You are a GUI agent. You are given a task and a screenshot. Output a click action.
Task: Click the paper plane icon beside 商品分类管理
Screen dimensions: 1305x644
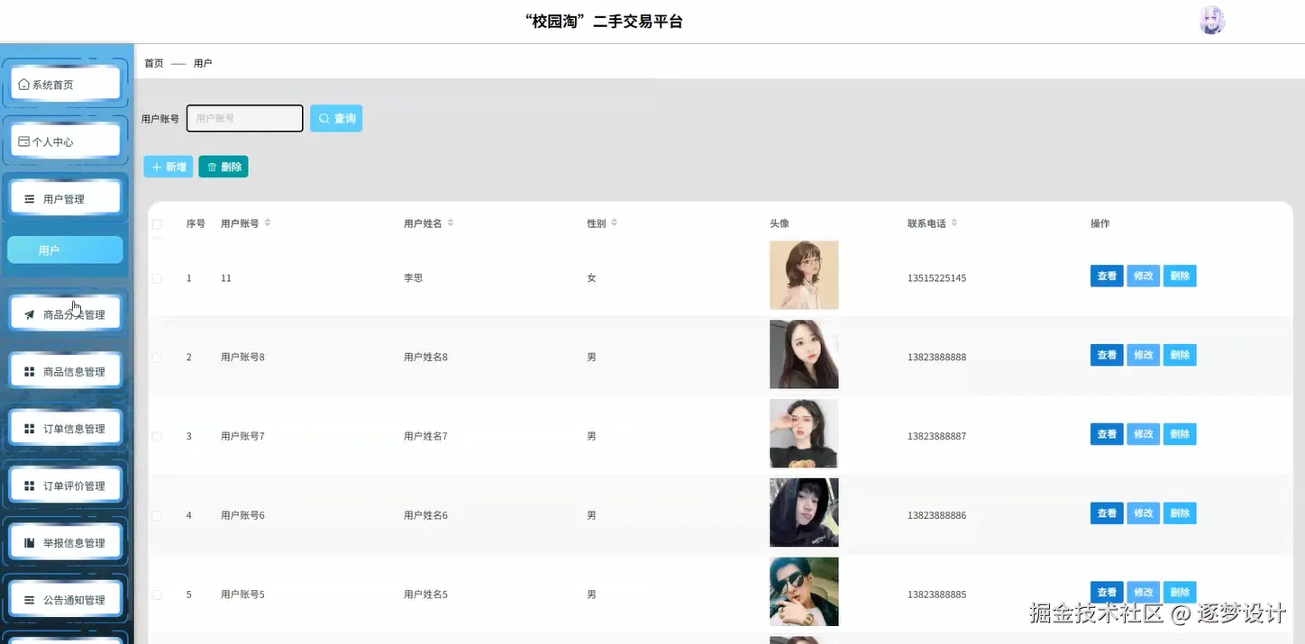(30, 315)
